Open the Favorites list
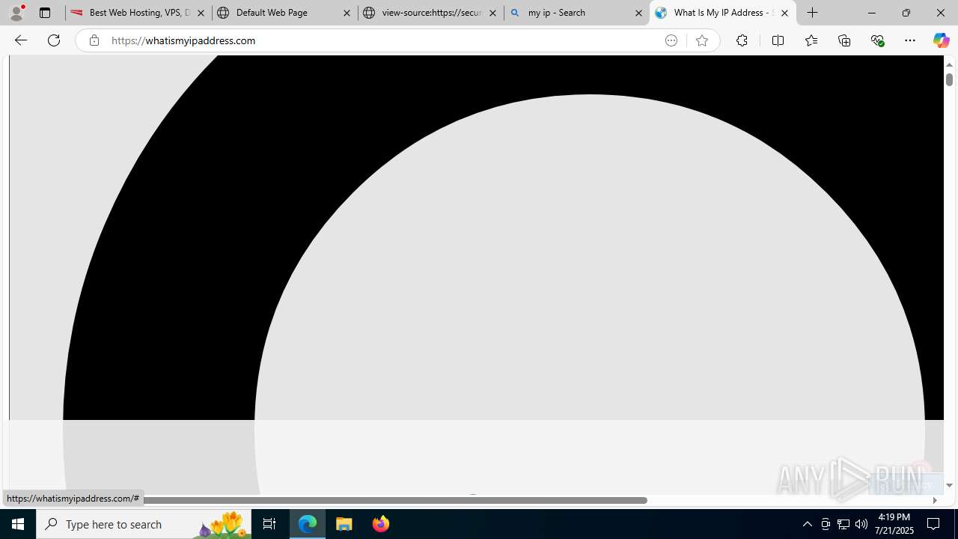Viewport: 958px width, 539px height. coord(811,40)
